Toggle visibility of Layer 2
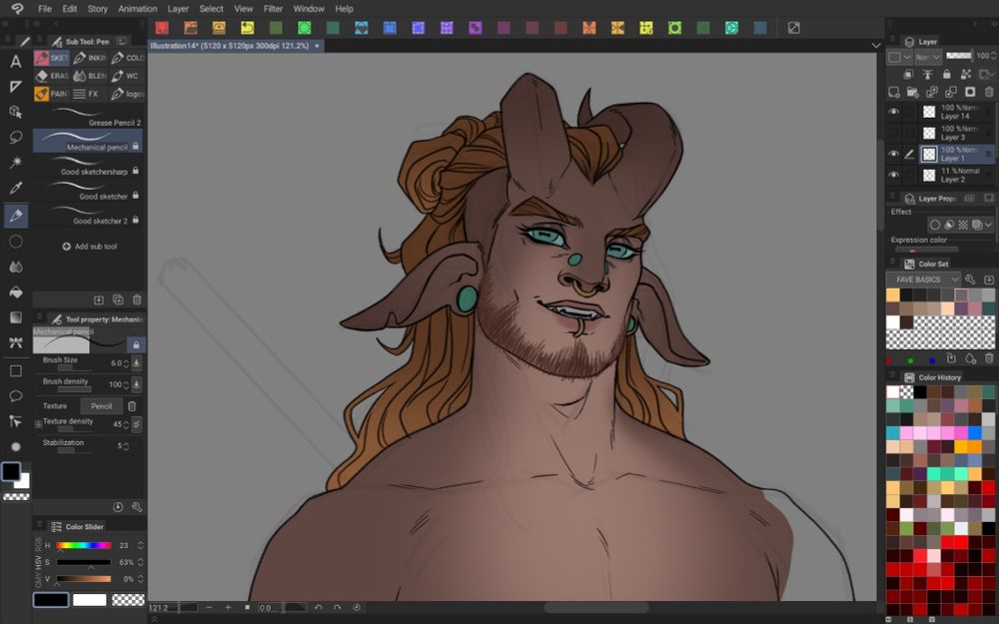This screenshot has width=999, height=624. coord(894,175)
